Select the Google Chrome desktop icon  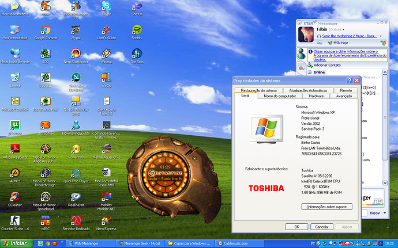(x=46, y=32)
